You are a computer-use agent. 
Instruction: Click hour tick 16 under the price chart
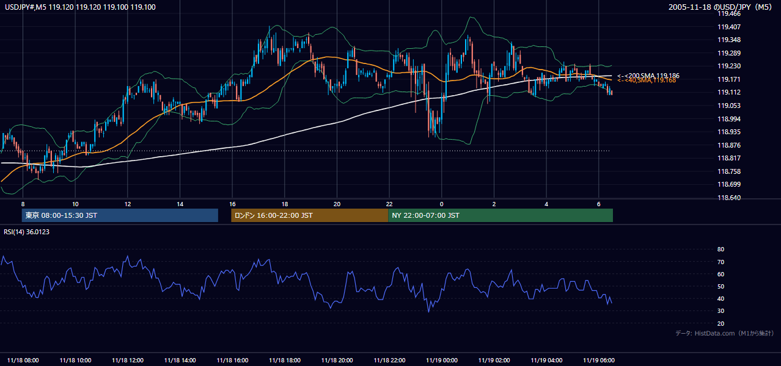(232, 204)
